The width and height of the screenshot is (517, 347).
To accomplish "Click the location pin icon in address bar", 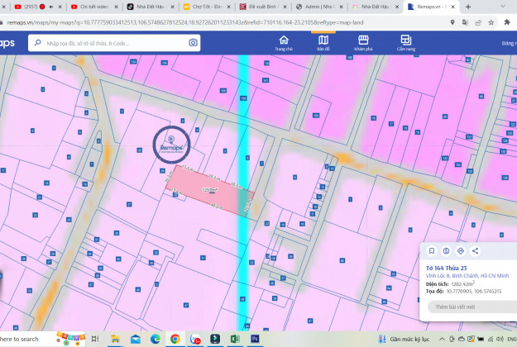I will [452, 21].
